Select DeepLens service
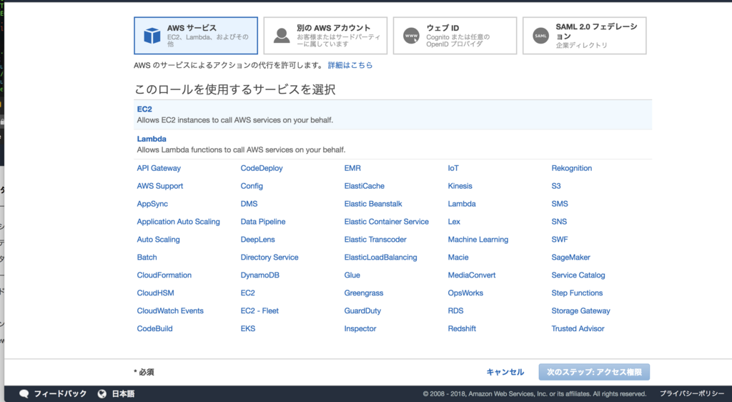The width and height of the screenshot is (732, 402). pos(257,240)
